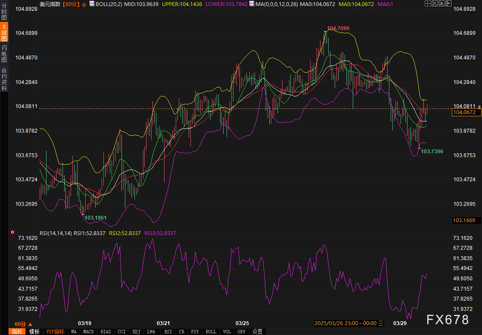
Task: Open 合约资料 side tab
Action: click(x=4, y=79)
